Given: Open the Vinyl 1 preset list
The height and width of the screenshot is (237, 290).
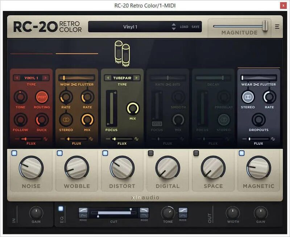Looking at the screenshot, I should point(130,27).
